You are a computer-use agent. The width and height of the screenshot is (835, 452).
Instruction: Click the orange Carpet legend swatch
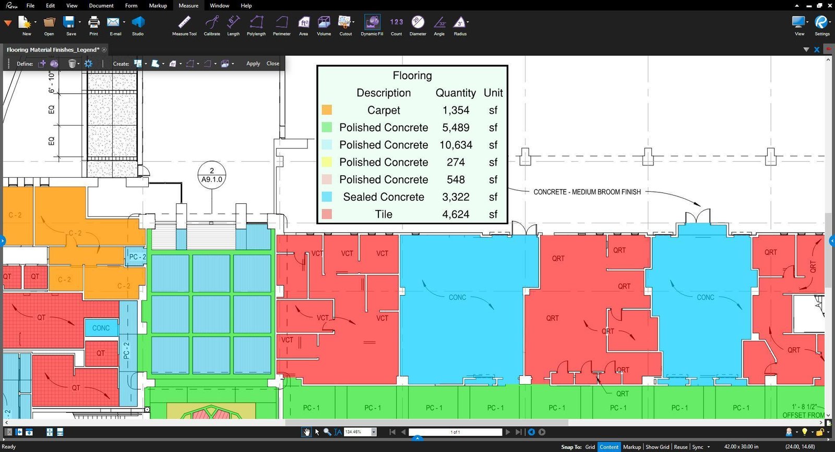(x=327, y=110)
